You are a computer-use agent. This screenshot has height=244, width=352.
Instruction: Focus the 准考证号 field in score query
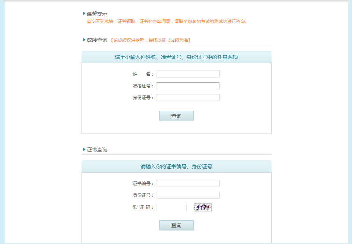[188, 86]
